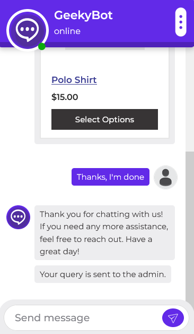Click the "online" status label

[x=67, y=31]
